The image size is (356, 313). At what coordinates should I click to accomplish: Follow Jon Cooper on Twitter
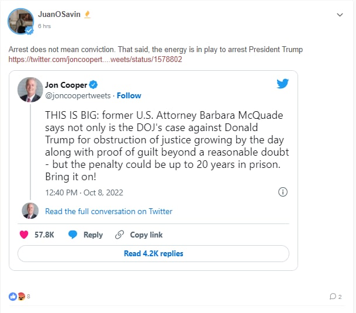point(129,95)
